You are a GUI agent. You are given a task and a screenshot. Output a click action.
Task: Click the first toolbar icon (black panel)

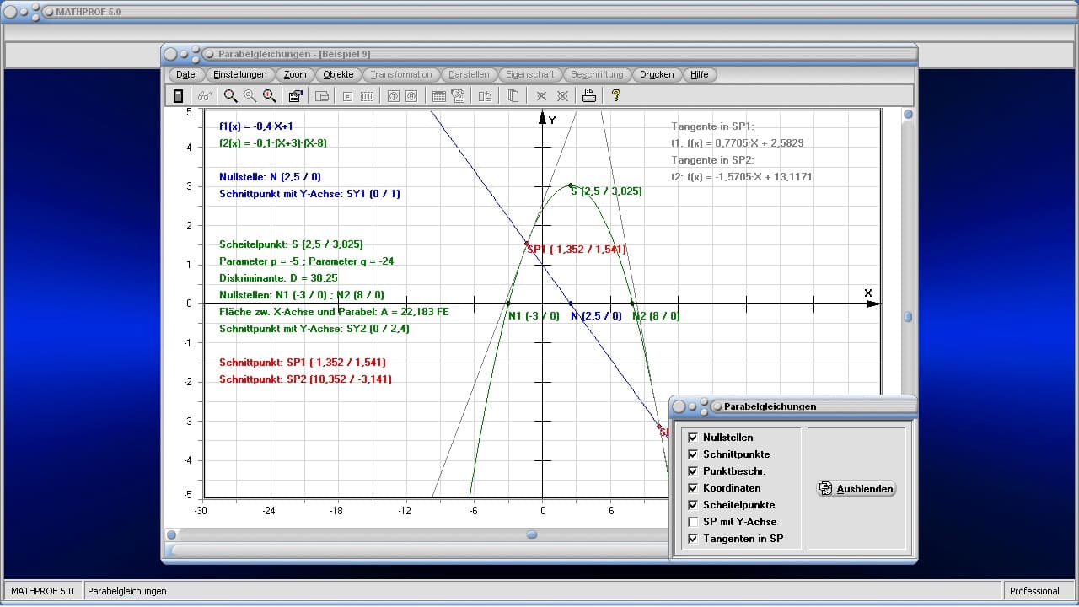(x=178, y=96)
